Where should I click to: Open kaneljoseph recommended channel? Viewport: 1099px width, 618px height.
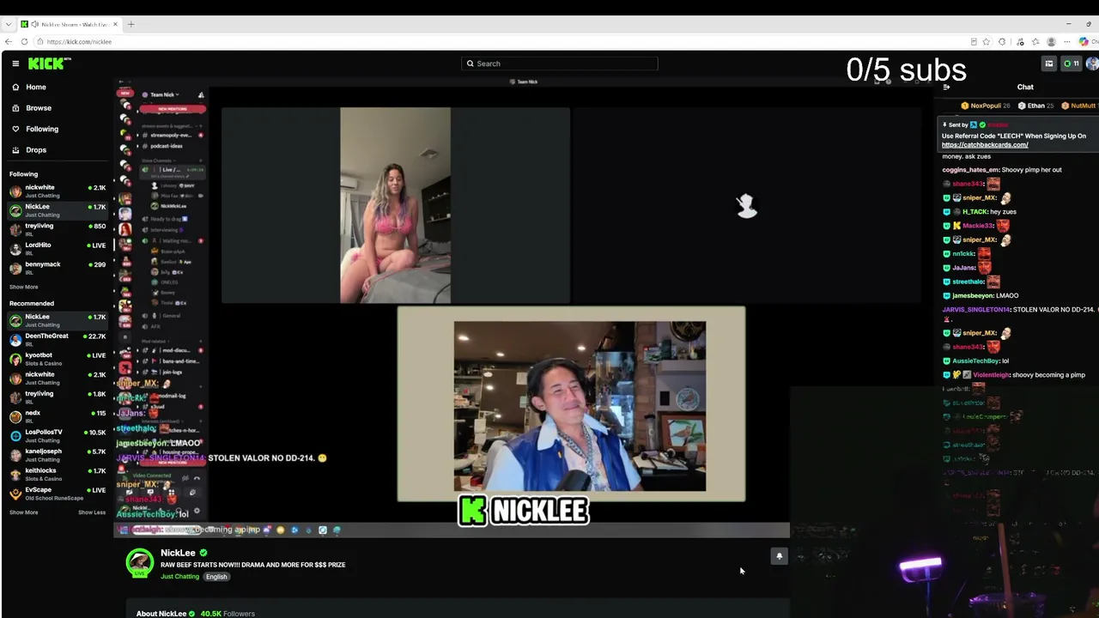tap(58, 455)
